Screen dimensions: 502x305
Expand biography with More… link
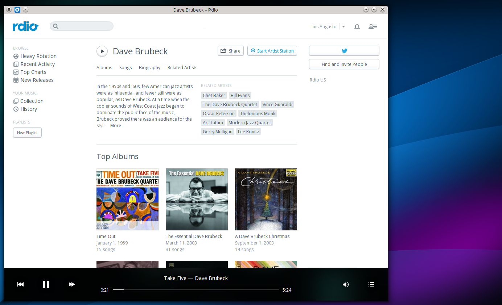click(118, 126)
